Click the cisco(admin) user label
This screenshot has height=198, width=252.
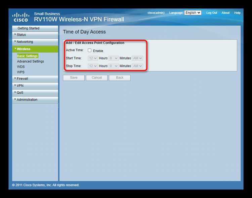coord(156,13)
